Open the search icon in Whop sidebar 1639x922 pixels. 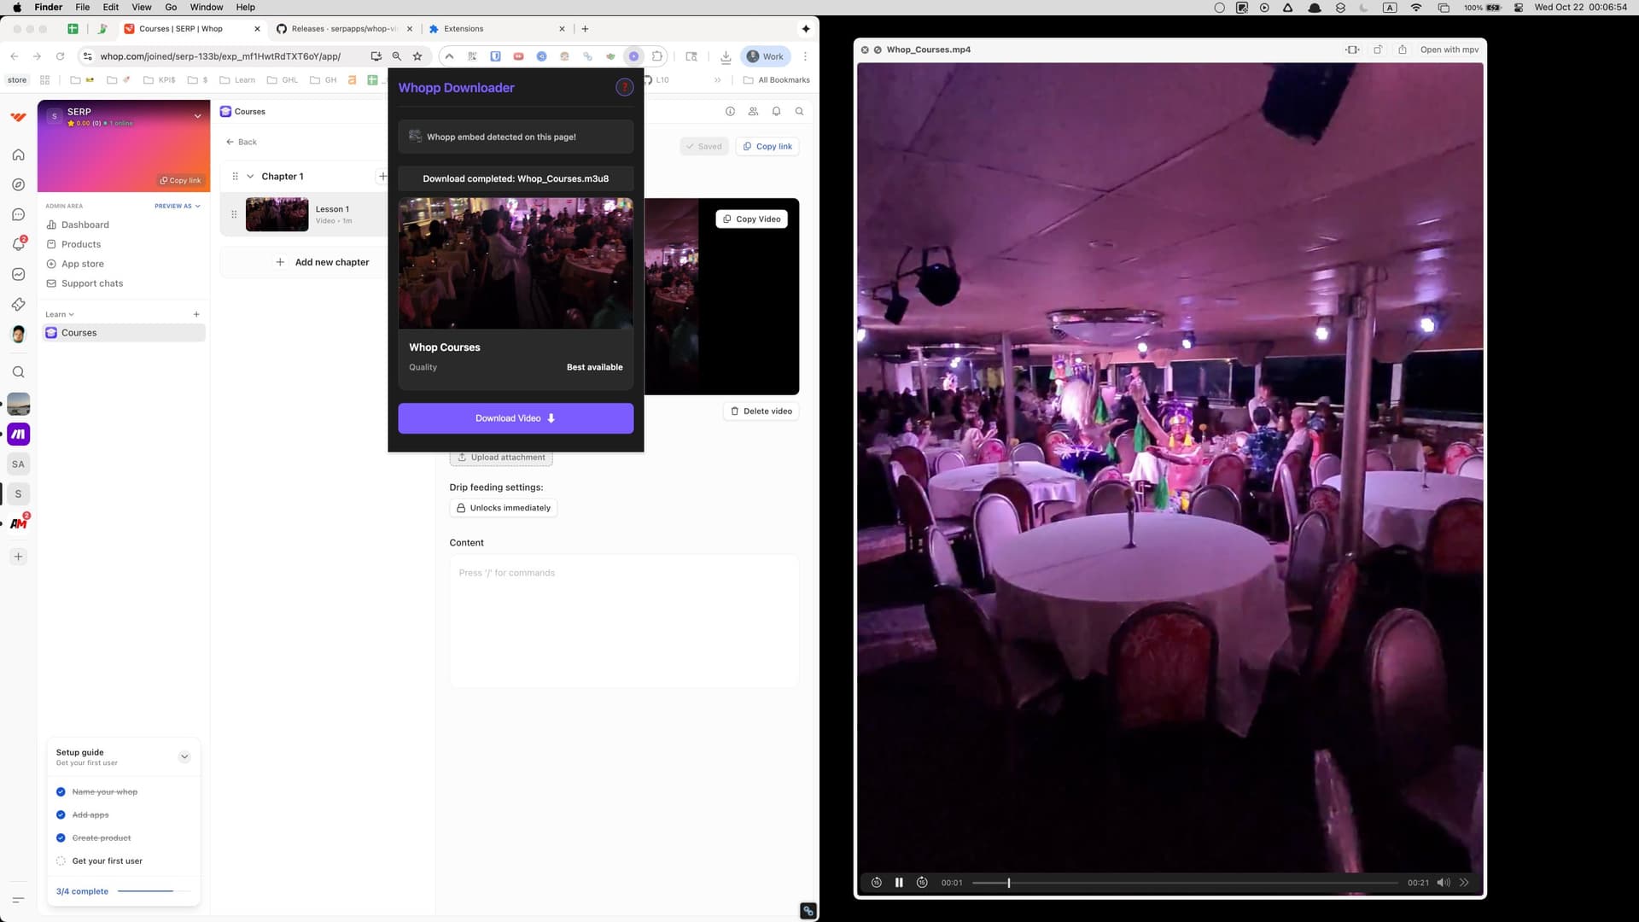coord(18,371)
